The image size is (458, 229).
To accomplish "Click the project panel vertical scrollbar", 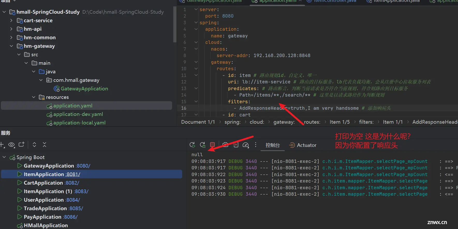I will [175, 25].
